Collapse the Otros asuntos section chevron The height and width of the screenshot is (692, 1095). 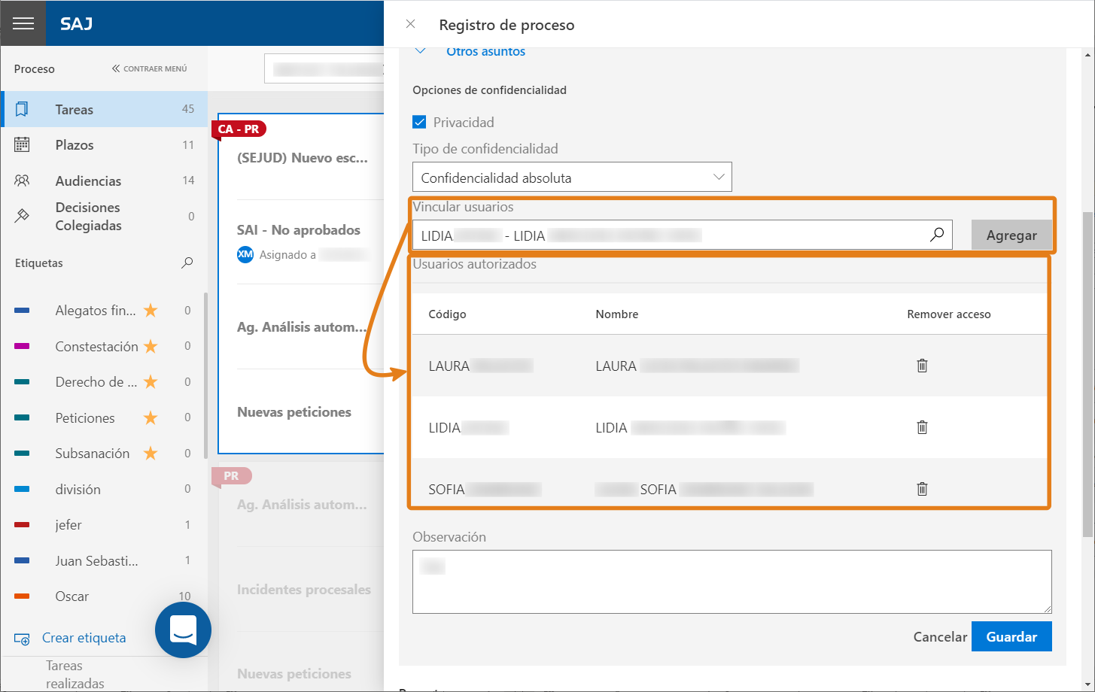coord(421,51)
